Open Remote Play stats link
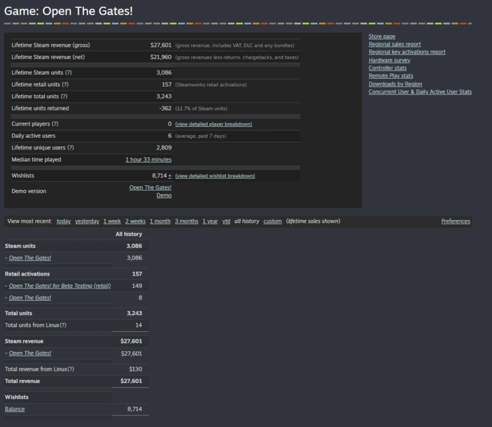 [x=390, y=76]
